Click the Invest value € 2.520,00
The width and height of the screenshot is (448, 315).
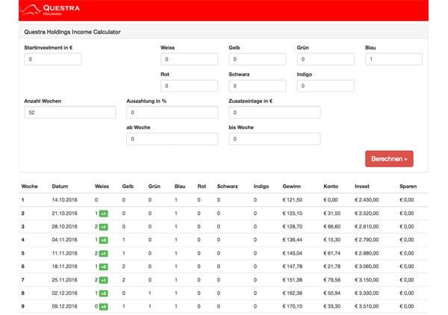click(x=367, y=213)
